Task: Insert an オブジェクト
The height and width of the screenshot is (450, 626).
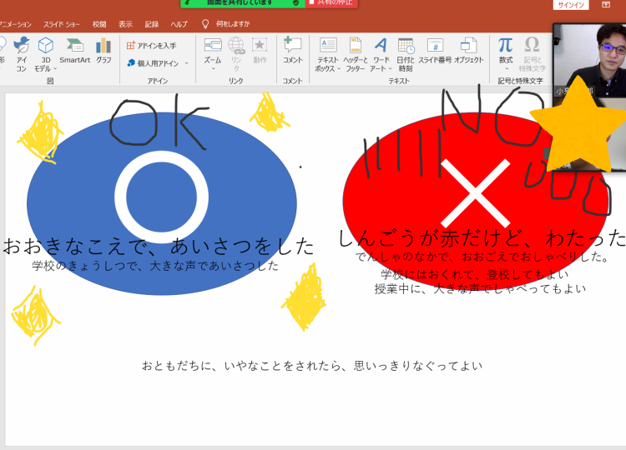Action: (x=469, y=51)
